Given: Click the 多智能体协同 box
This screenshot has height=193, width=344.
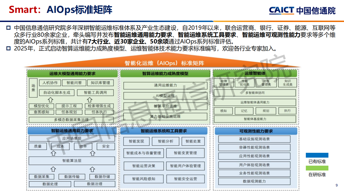Looking at the screenshot, I should [255, 93].
